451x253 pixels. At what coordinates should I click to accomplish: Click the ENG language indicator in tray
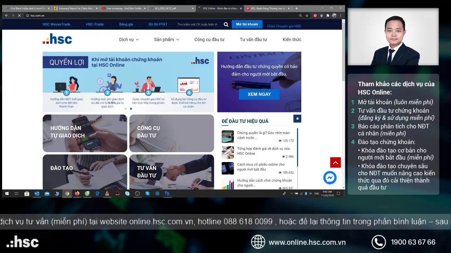(x=317, y=194)
